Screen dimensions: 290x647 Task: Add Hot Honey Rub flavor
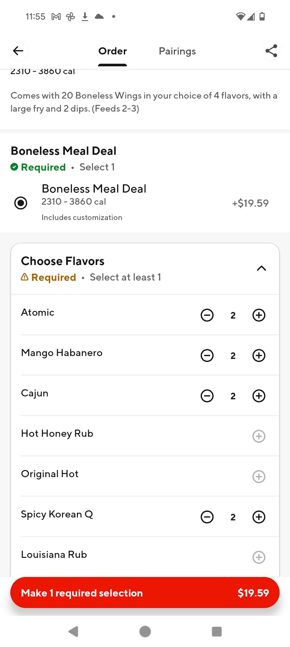coord(259,436)
